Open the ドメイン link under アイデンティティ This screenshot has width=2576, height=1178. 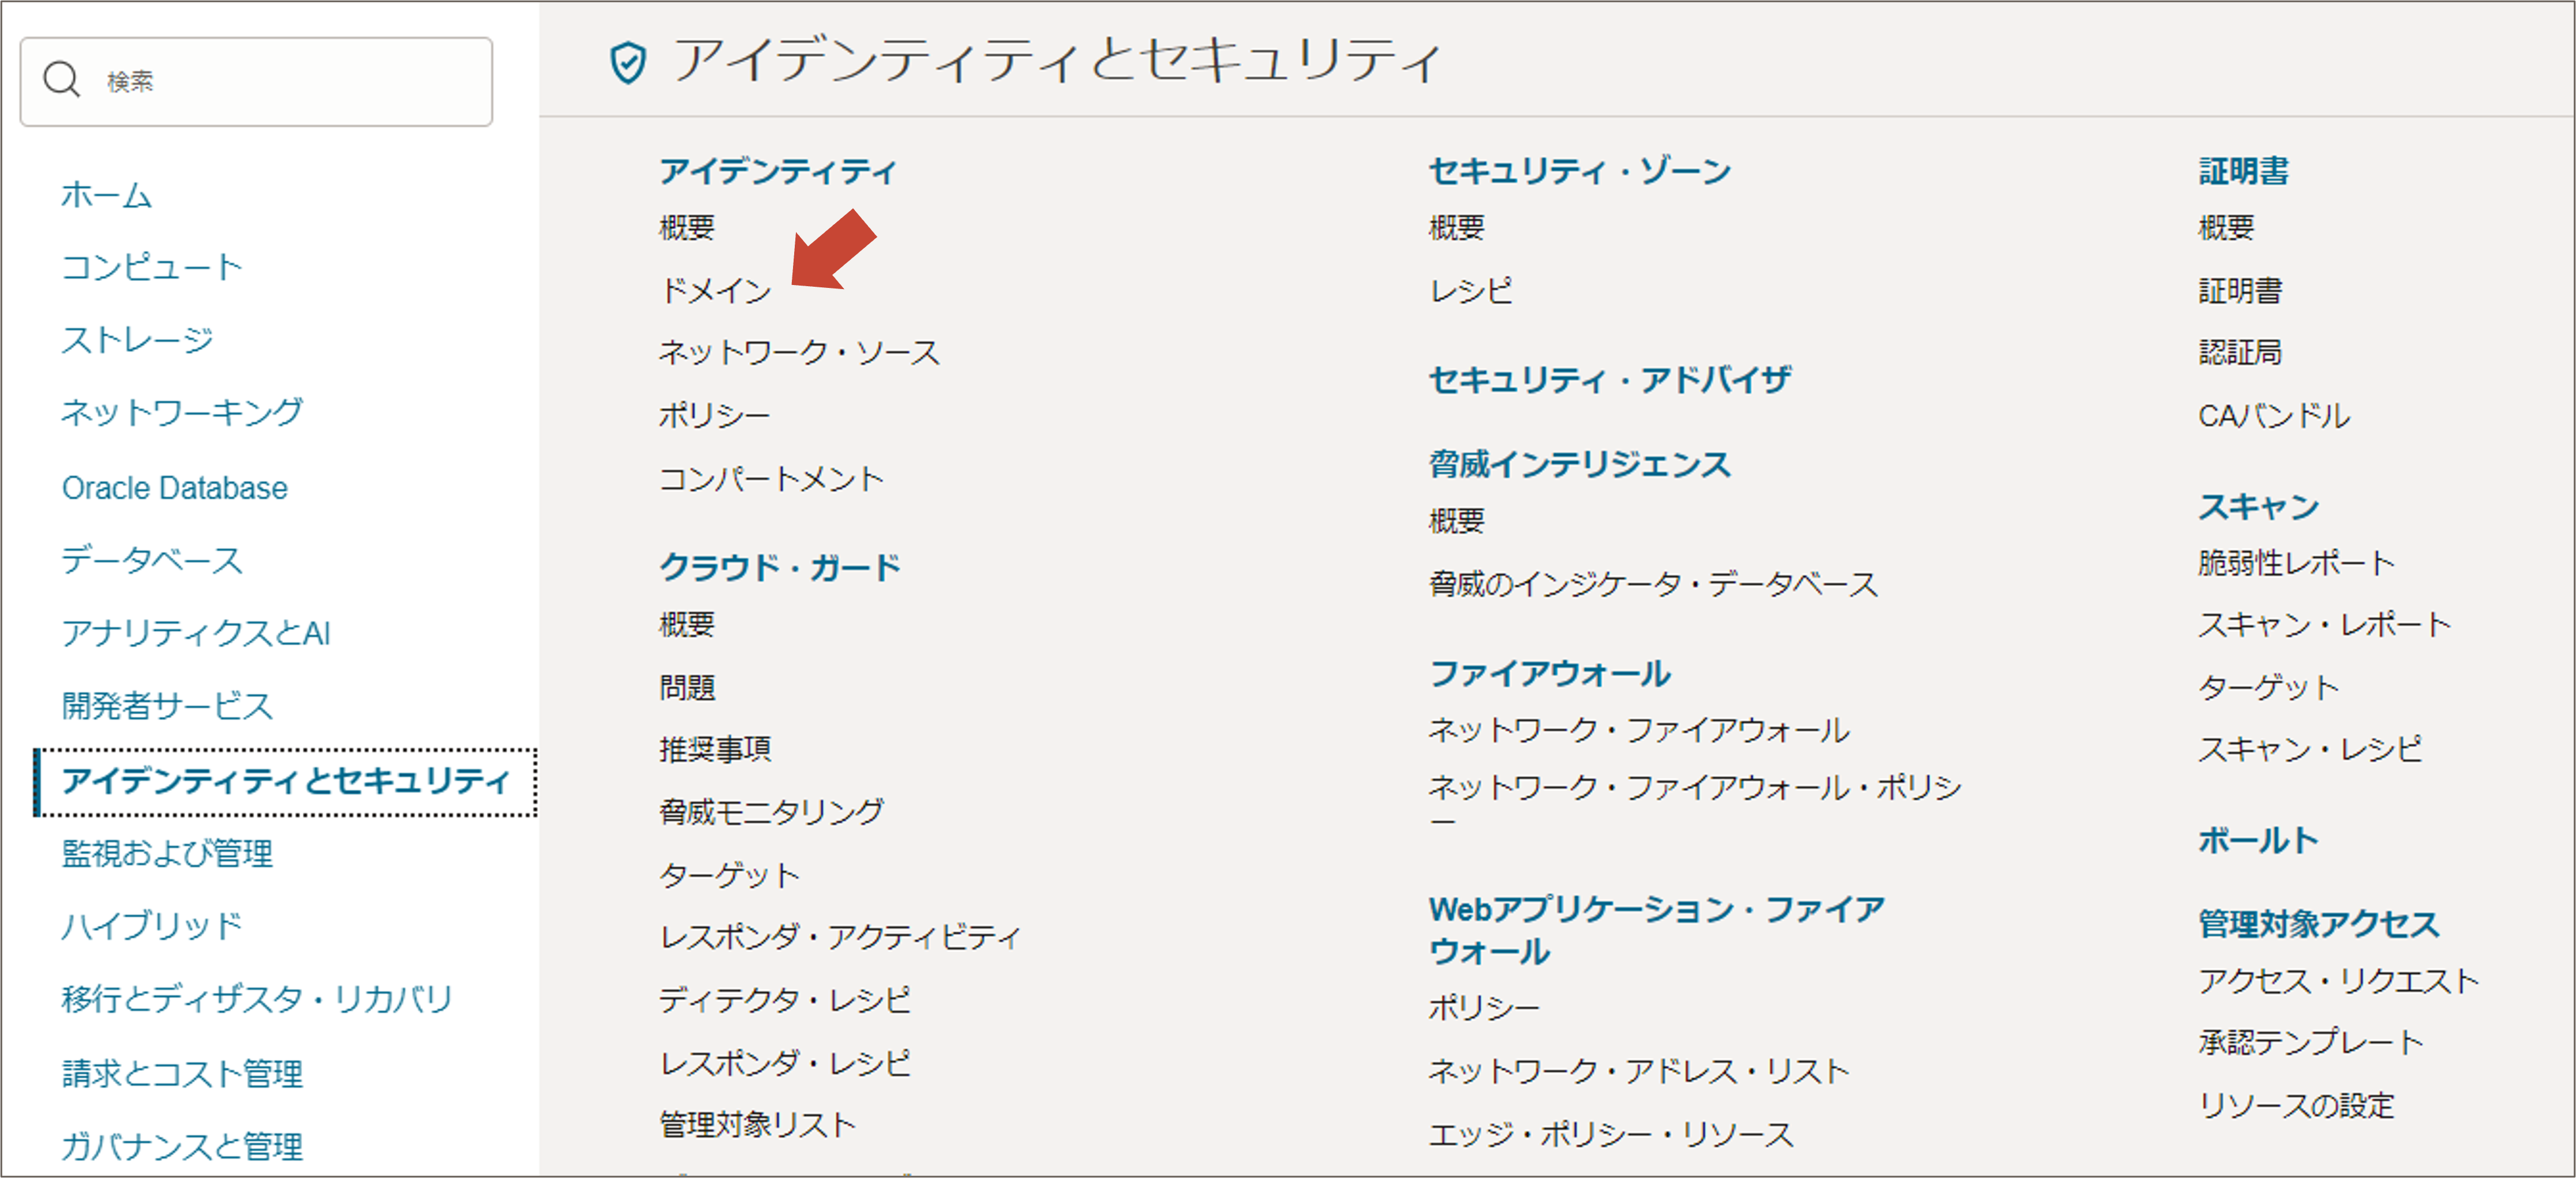pos(715,291)
